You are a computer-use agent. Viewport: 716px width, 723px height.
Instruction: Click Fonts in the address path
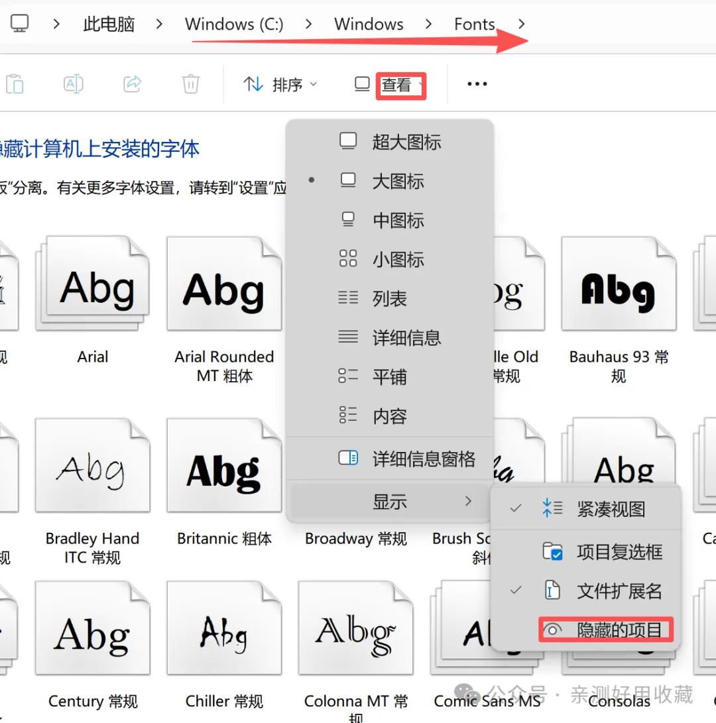pos(474,24)
